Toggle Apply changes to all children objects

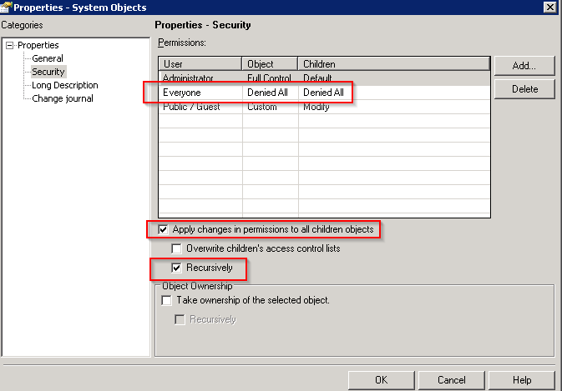(x=165, y=229)
